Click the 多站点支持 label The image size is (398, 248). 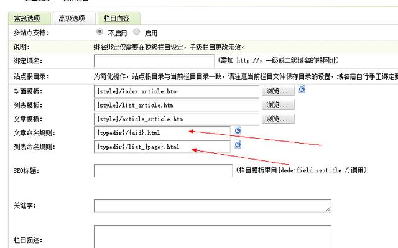31,33
